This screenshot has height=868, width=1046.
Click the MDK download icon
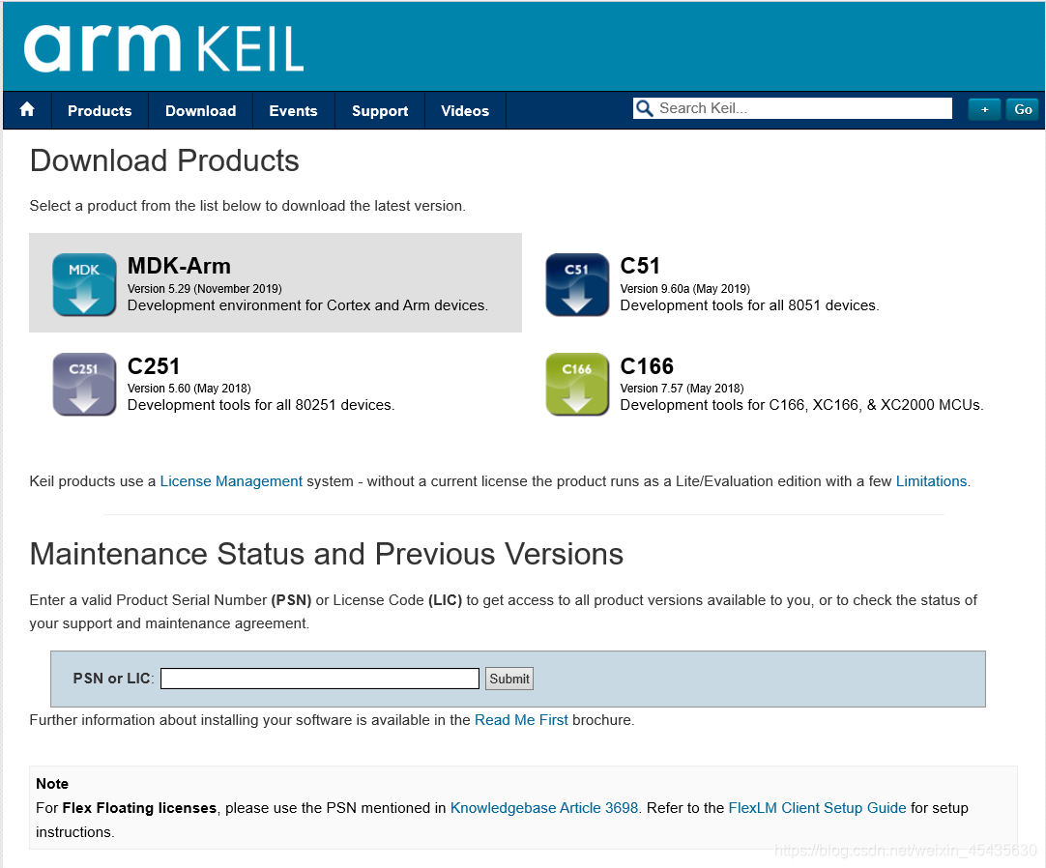point(84,284)
